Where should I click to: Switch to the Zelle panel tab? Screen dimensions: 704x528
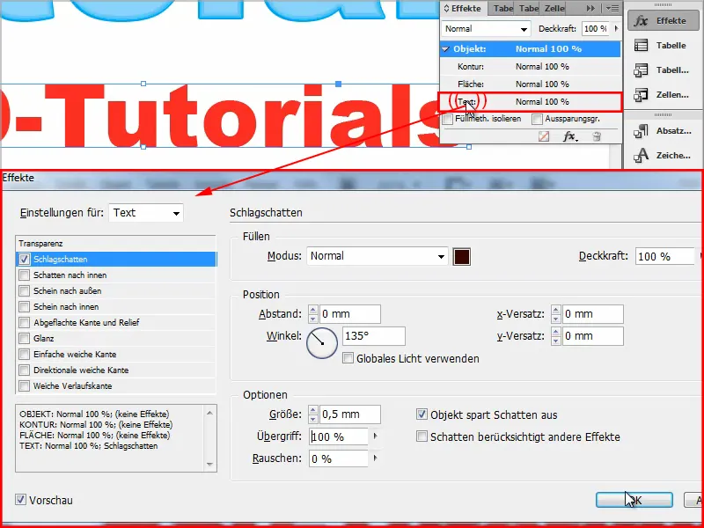pyautogui.click(x=554, y=8)
